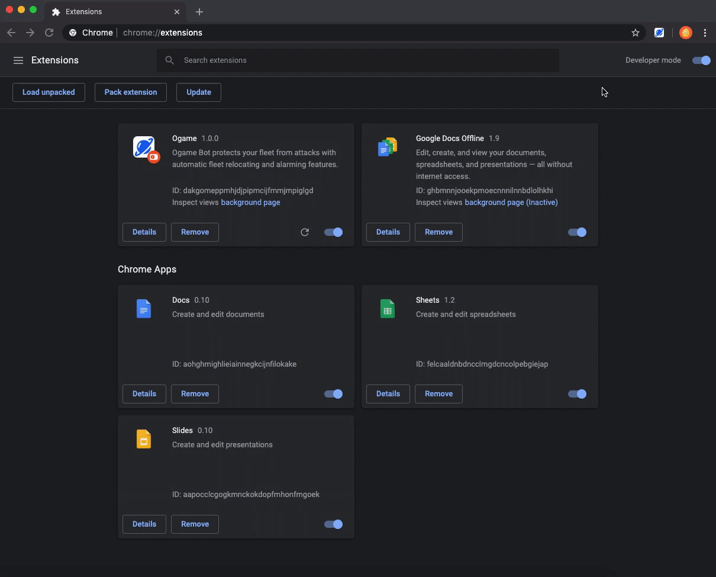This screenshot has height=577, width=716.
Task: Click "Create and edit spreadsheets" description
Action: [466, 315]
